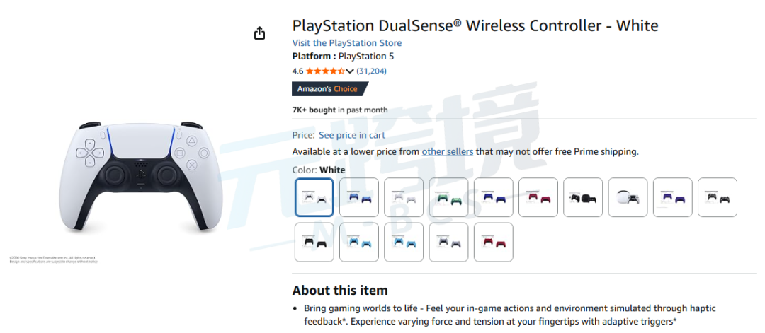Choose the solid black controller color swatch
The height and width of the screenshot is (333, 765).
[x=314, y=242]
